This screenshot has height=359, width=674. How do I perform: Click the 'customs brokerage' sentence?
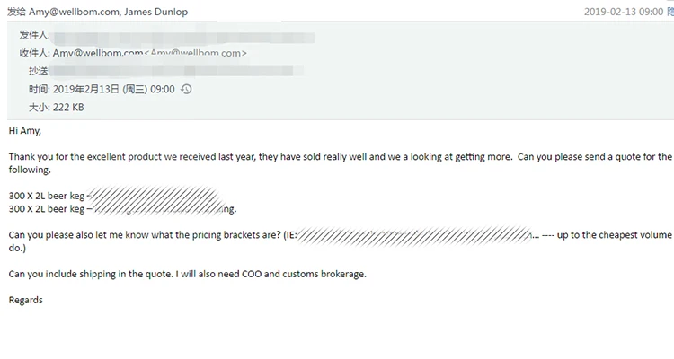pos(188,274)
